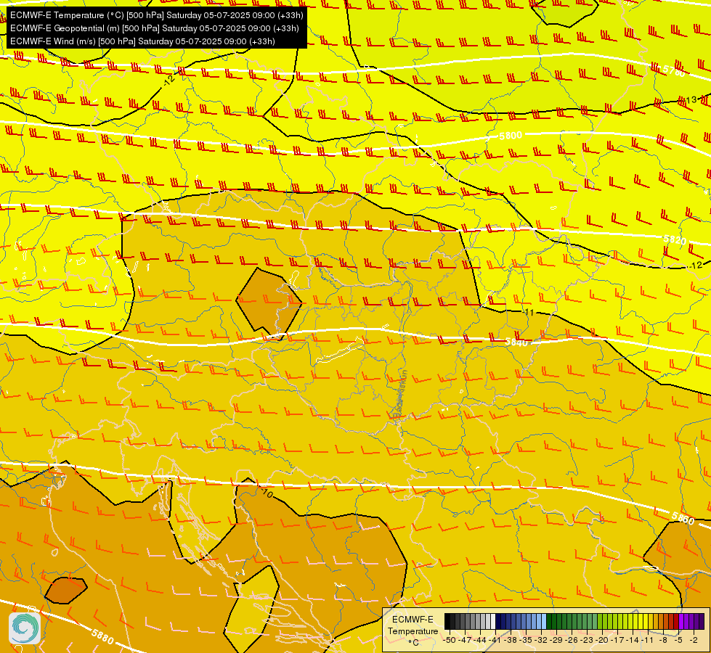711x653 pixels.
Task: Click the -2 legend scale label
Action: coord(694,640)
